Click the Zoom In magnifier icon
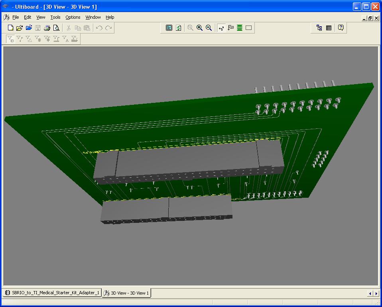The width and height of the screenshot is (382, 307). pyautogui.click(x=199, y=28)
